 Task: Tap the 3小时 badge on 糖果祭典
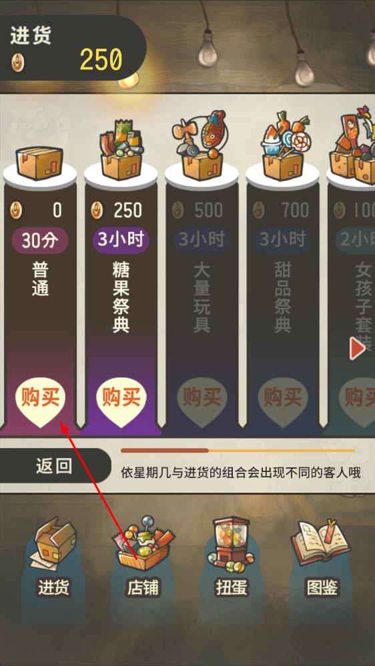[x=121, y=240]
